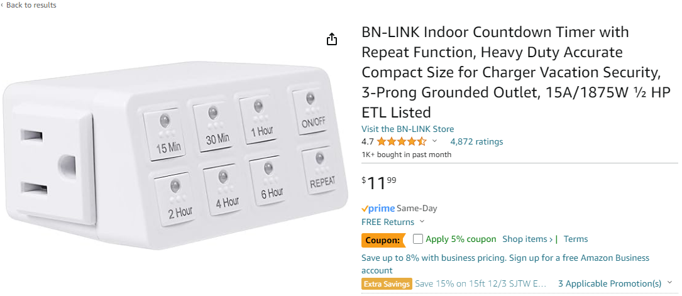Expand the rating breakdown chevron beside the stars
This screenshot has height=296, width=682.
tap(434, 141)
